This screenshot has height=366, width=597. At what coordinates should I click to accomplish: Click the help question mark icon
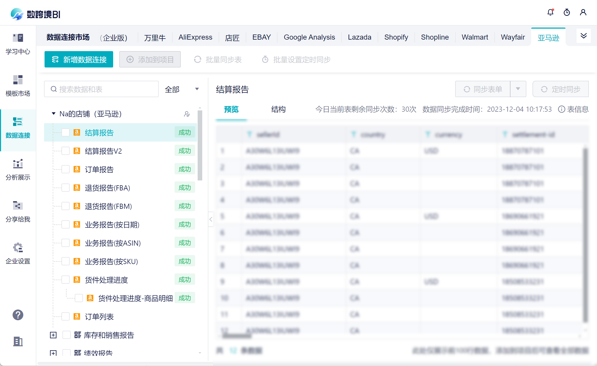[18, 315]
